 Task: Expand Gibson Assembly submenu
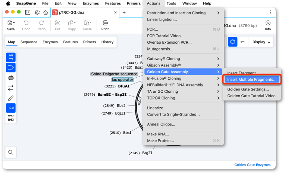[x=183, y=65]
